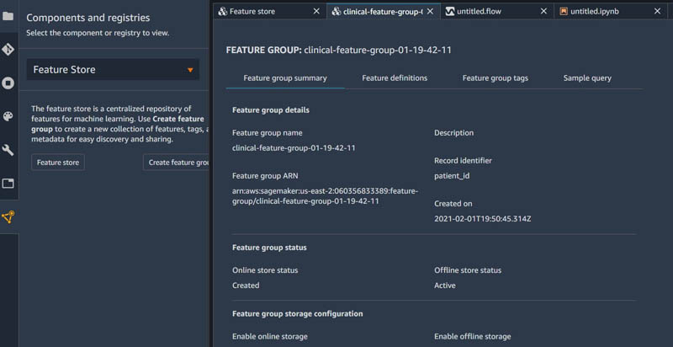Open the commands palette icon
Image resolution: width=673 pixels, height=347 pixels.
[8, 116]
